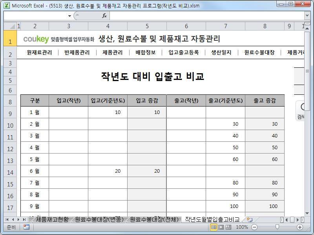This screenshot has height=235, width=314.
Task: Click next sheet navigation arrow
Action: click(x=18, y=220)
